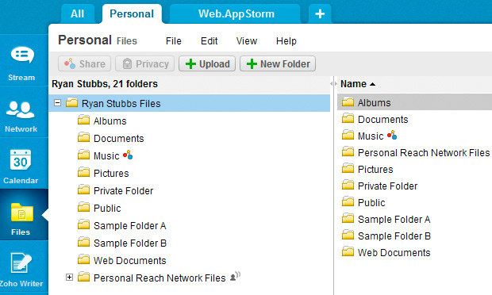
Task: Select Sample Folder A in tree
Action: [129, 226]
